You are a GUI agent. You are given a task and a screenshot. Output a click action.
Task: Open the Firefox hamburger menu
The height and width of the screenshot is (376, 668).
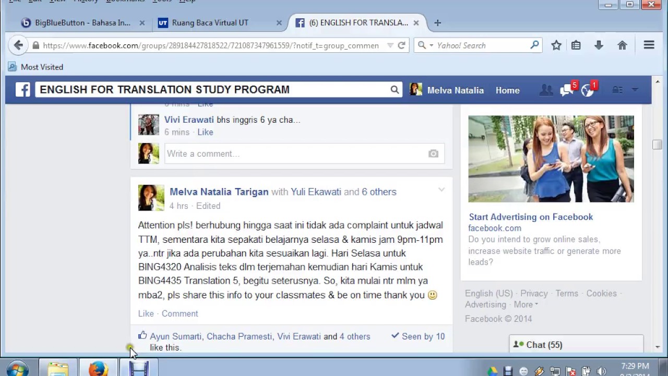click(649, 45)
